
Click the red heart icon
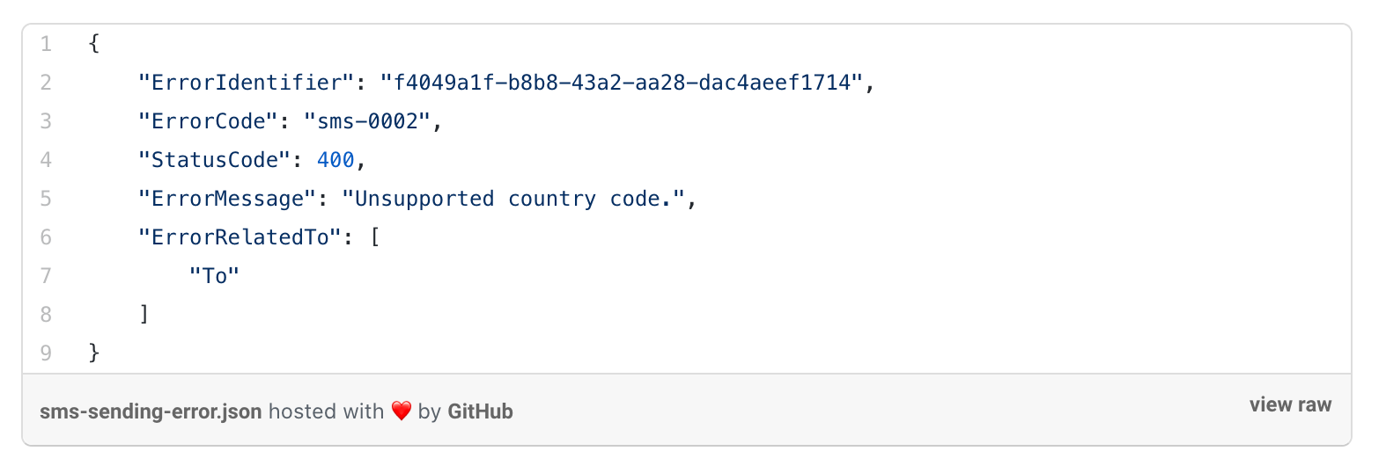tap(402, 411)
